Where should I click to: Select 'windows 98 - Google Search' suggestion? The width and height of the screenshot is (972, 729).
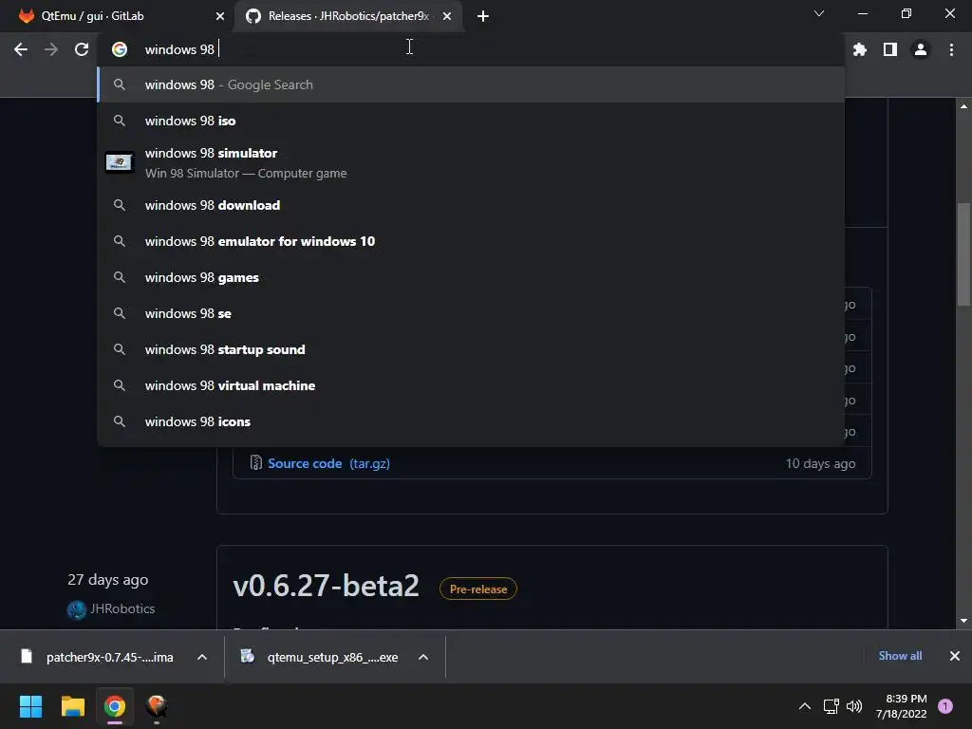tap(471, 84)
